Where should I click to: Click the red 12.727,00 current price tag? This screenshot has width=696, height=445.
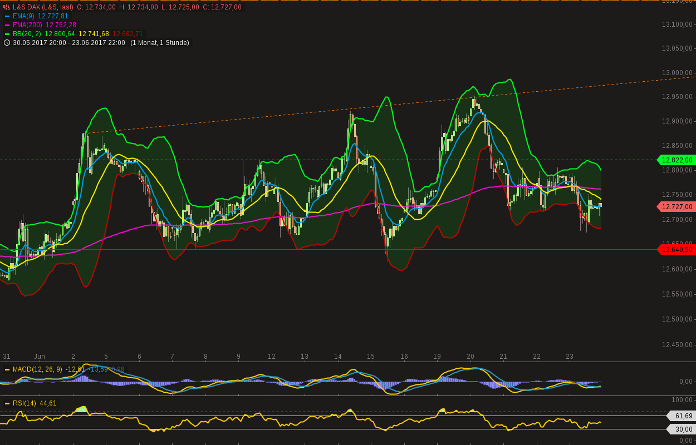677,207
